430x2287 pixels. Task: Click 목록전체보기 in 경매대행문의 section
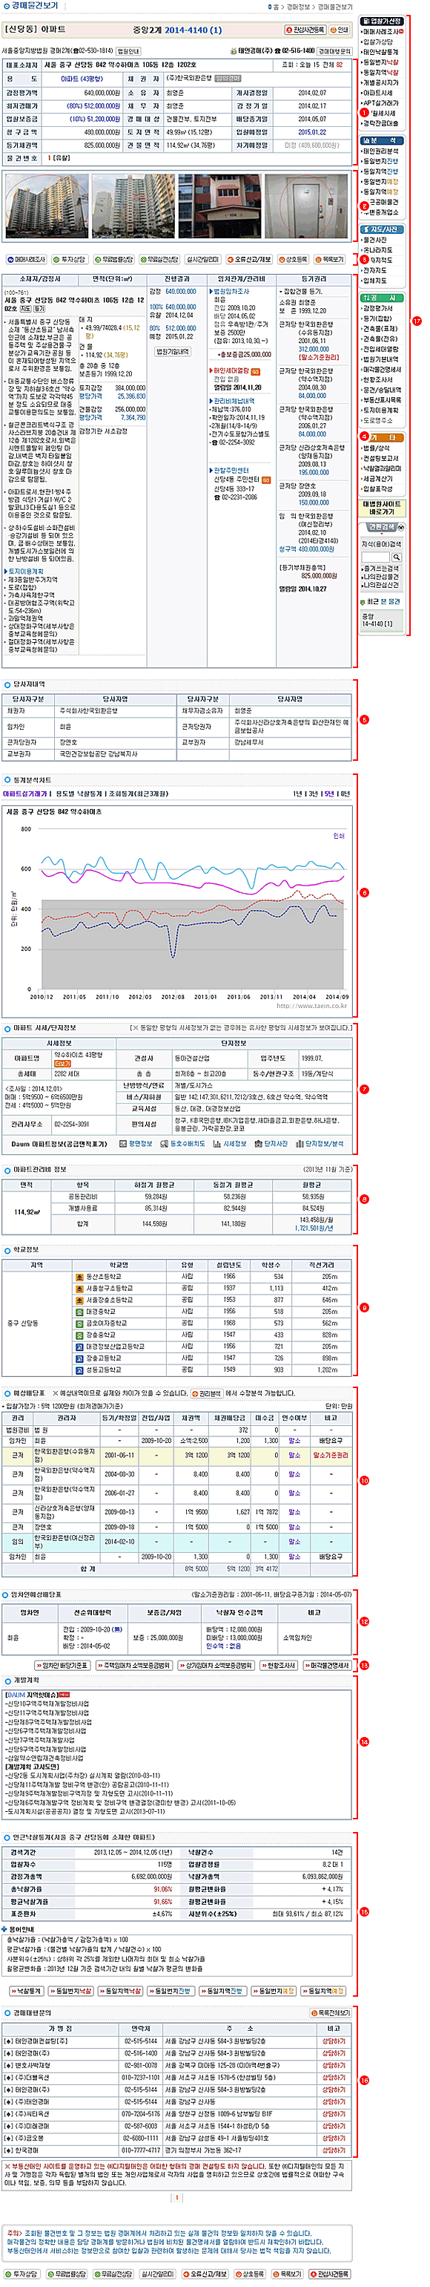tap(331, 2012)
